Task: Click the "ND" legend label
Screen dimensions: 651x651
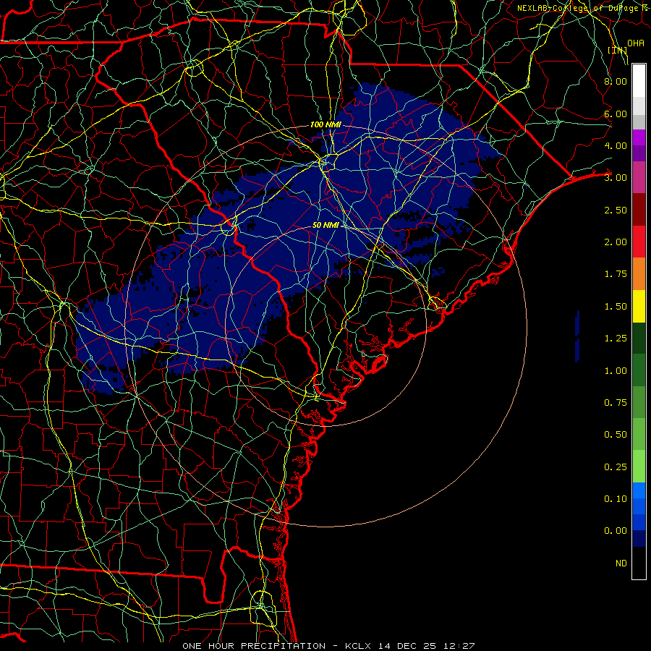Action: [x=621, y=563]
